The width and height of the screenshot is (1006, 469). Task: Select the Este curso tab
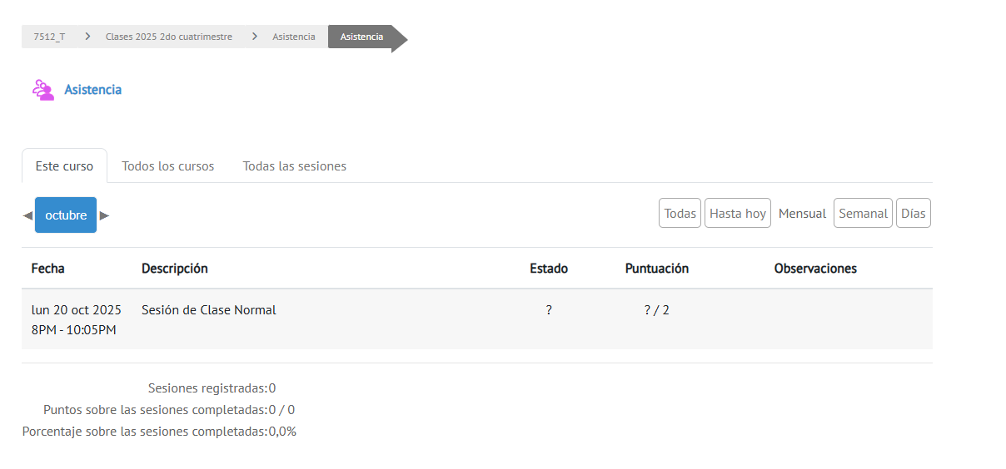pyautogui.click(x=64, y=166)
